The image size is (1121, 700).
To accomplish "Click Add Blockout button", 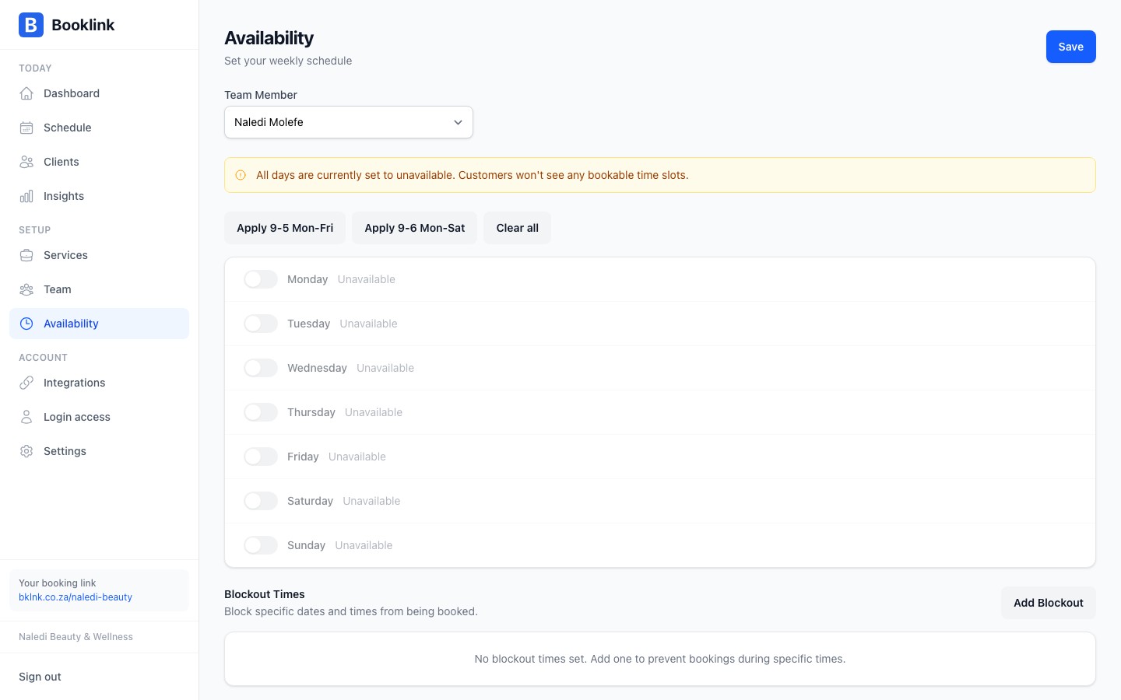I will pos(1049,603).
